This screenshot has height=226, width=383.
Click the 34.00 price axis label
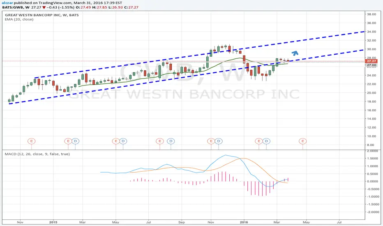point(371,32)
